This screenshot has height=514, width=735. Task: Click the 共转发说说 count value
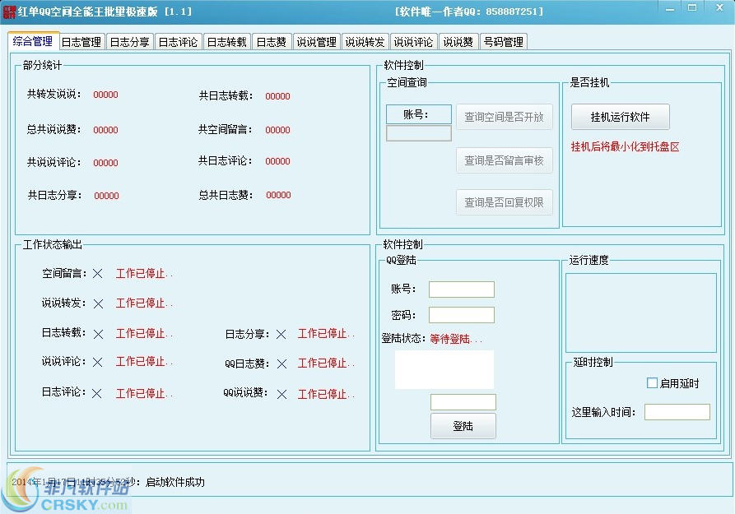point(105,95)
